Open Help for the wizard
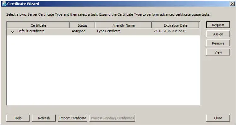The image size is (236, 125). [18, 118]
